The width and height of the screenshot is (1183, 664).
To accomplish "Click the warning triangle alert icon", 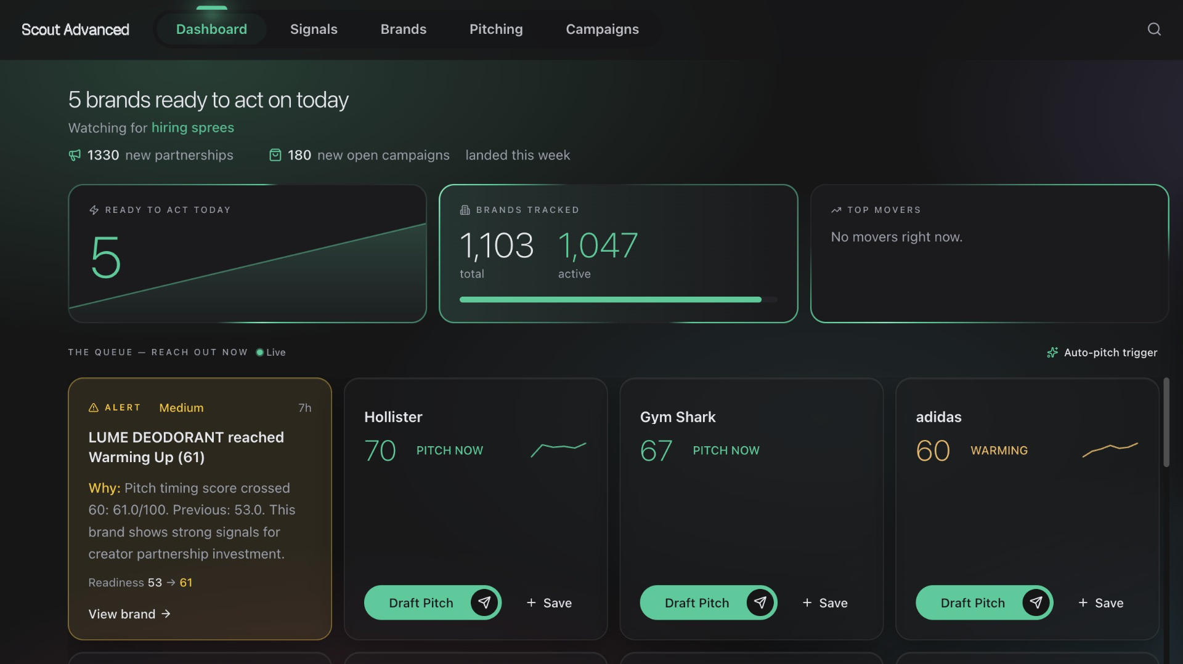I will tap(94, 407).
